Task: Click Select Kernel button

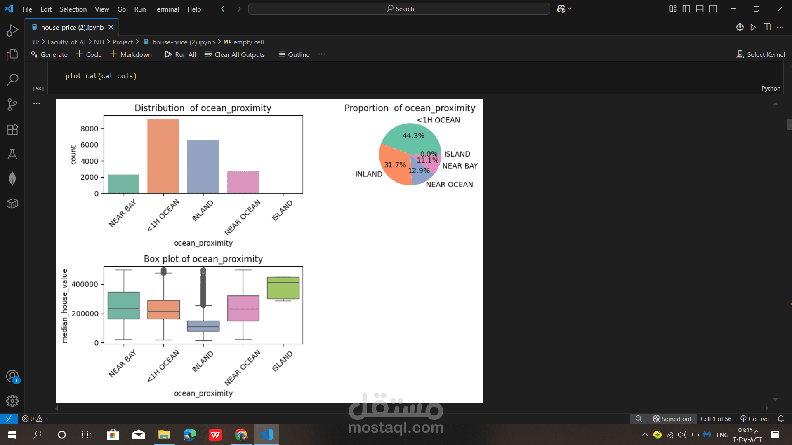Action: [x=761, y=54]
